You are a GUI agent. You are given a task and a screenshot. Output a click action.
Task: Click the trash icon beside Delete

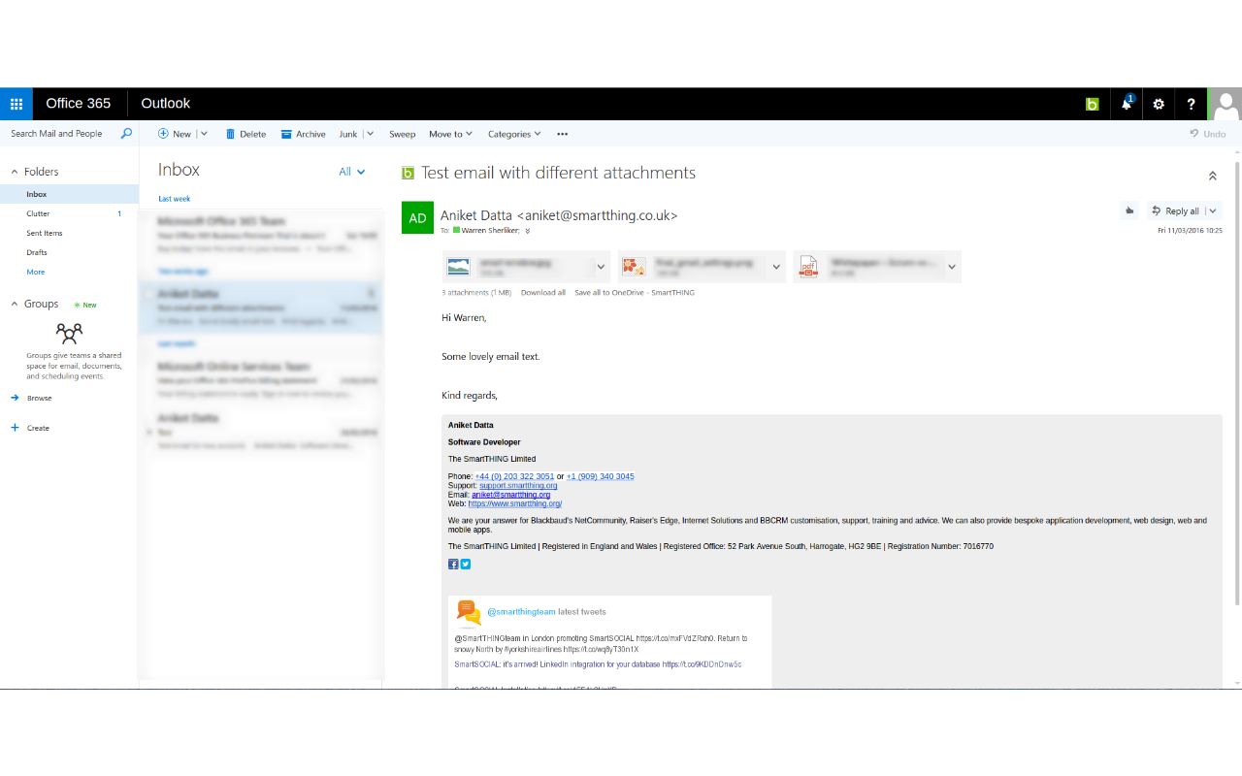pos(231,134)
